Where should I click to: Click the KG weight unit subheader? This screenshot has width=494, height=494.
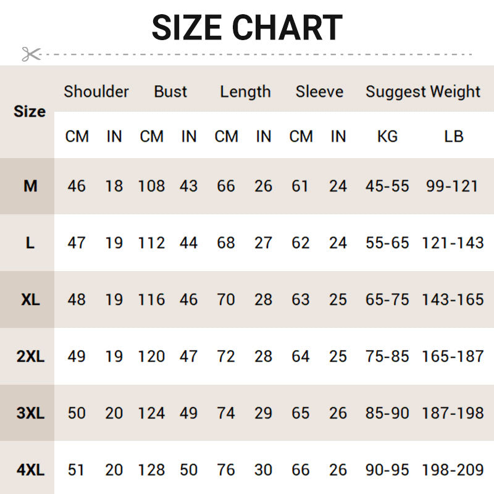point(387,136)
